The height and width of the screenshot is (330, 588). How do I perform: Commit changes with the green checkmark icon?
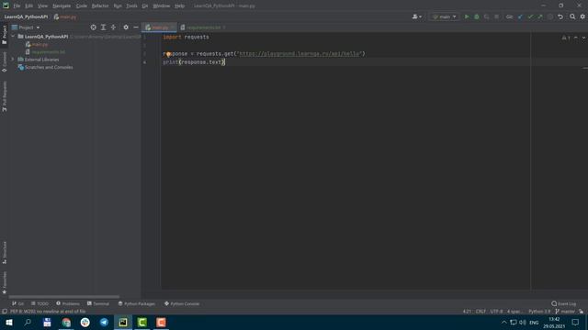530,16
